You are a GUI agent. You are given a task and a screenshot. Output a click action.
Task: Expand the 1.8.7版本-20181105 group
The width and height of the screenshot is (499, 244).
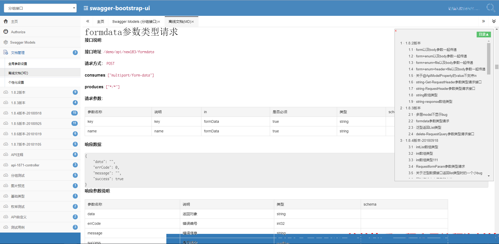tap(40, 144)
